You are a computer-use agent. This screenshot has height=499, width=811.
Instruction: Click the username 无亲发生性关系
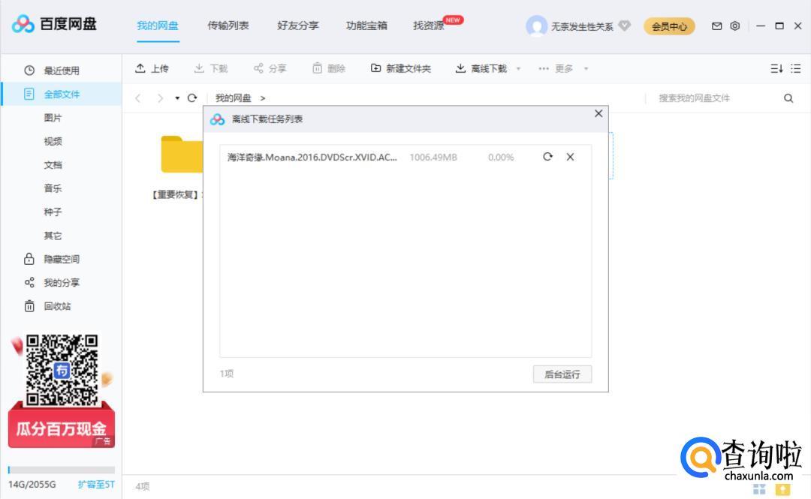click(x=582, y=26)
